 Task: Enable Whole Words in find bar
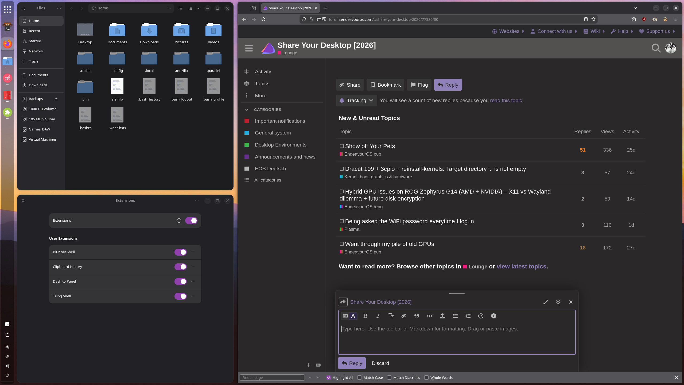[x=426, y=378]
